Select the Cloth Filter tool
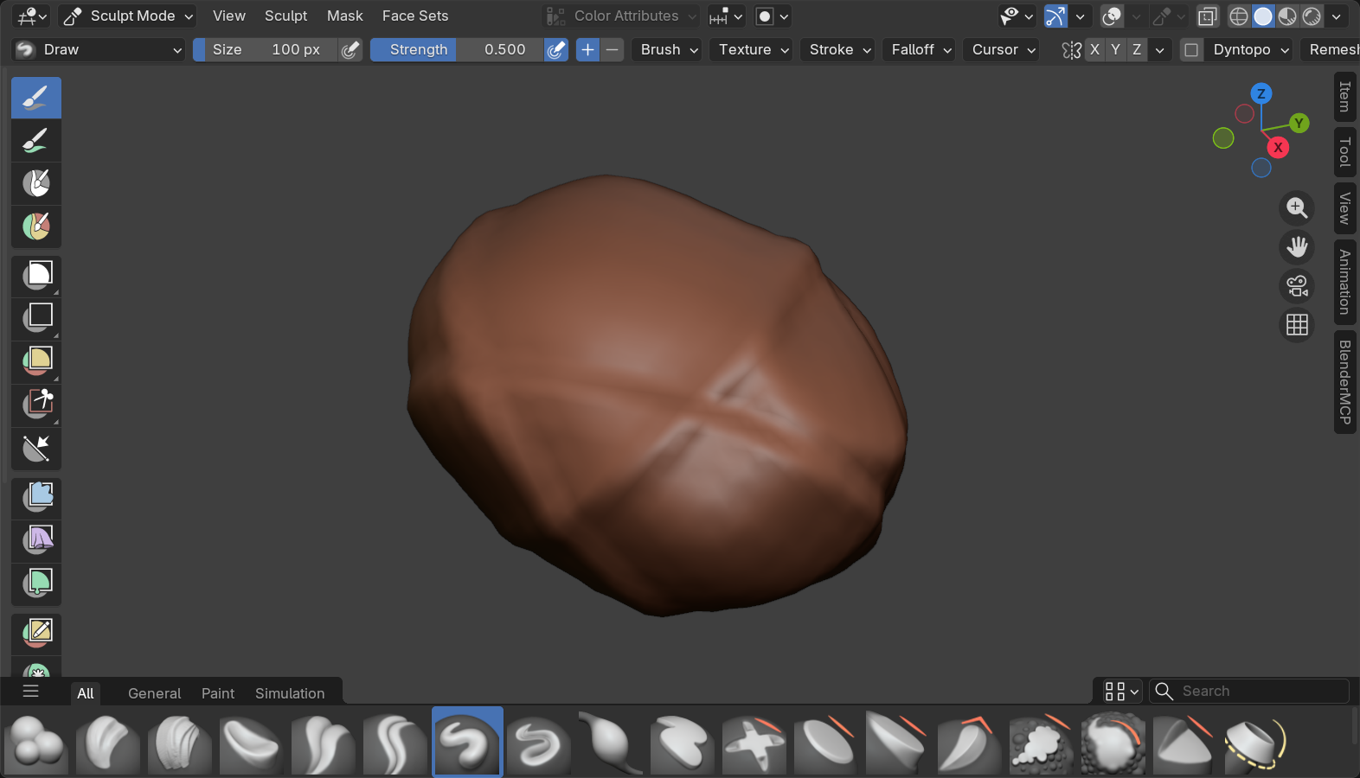 (36, 540)
